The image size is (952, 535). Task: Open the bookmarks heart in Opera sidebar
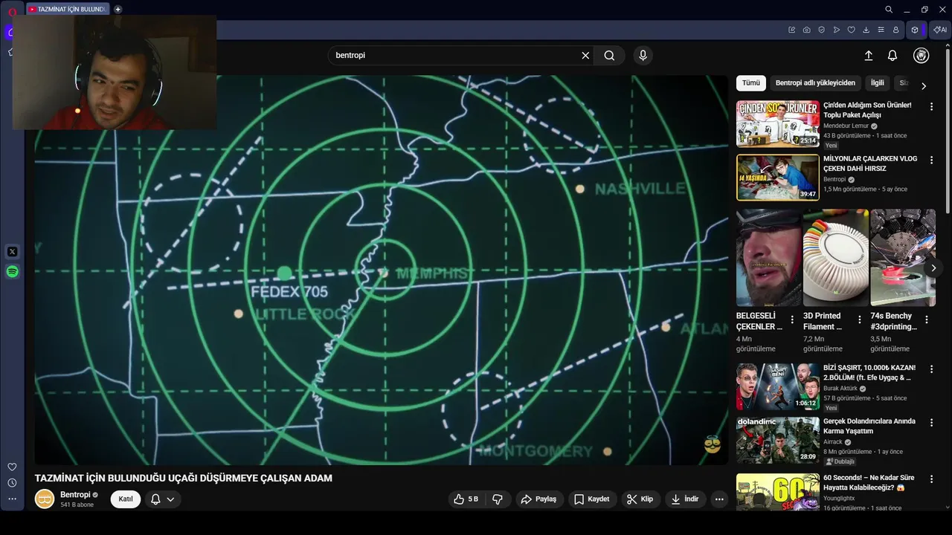(x=12, y=467)
